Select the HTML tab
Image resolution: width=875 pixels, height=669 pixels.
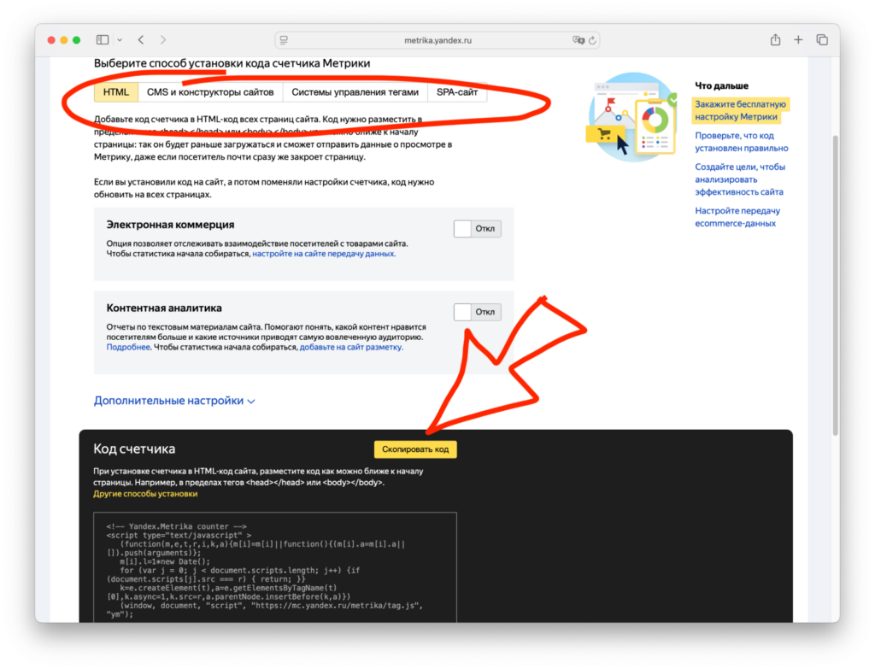tap(116, 92)
